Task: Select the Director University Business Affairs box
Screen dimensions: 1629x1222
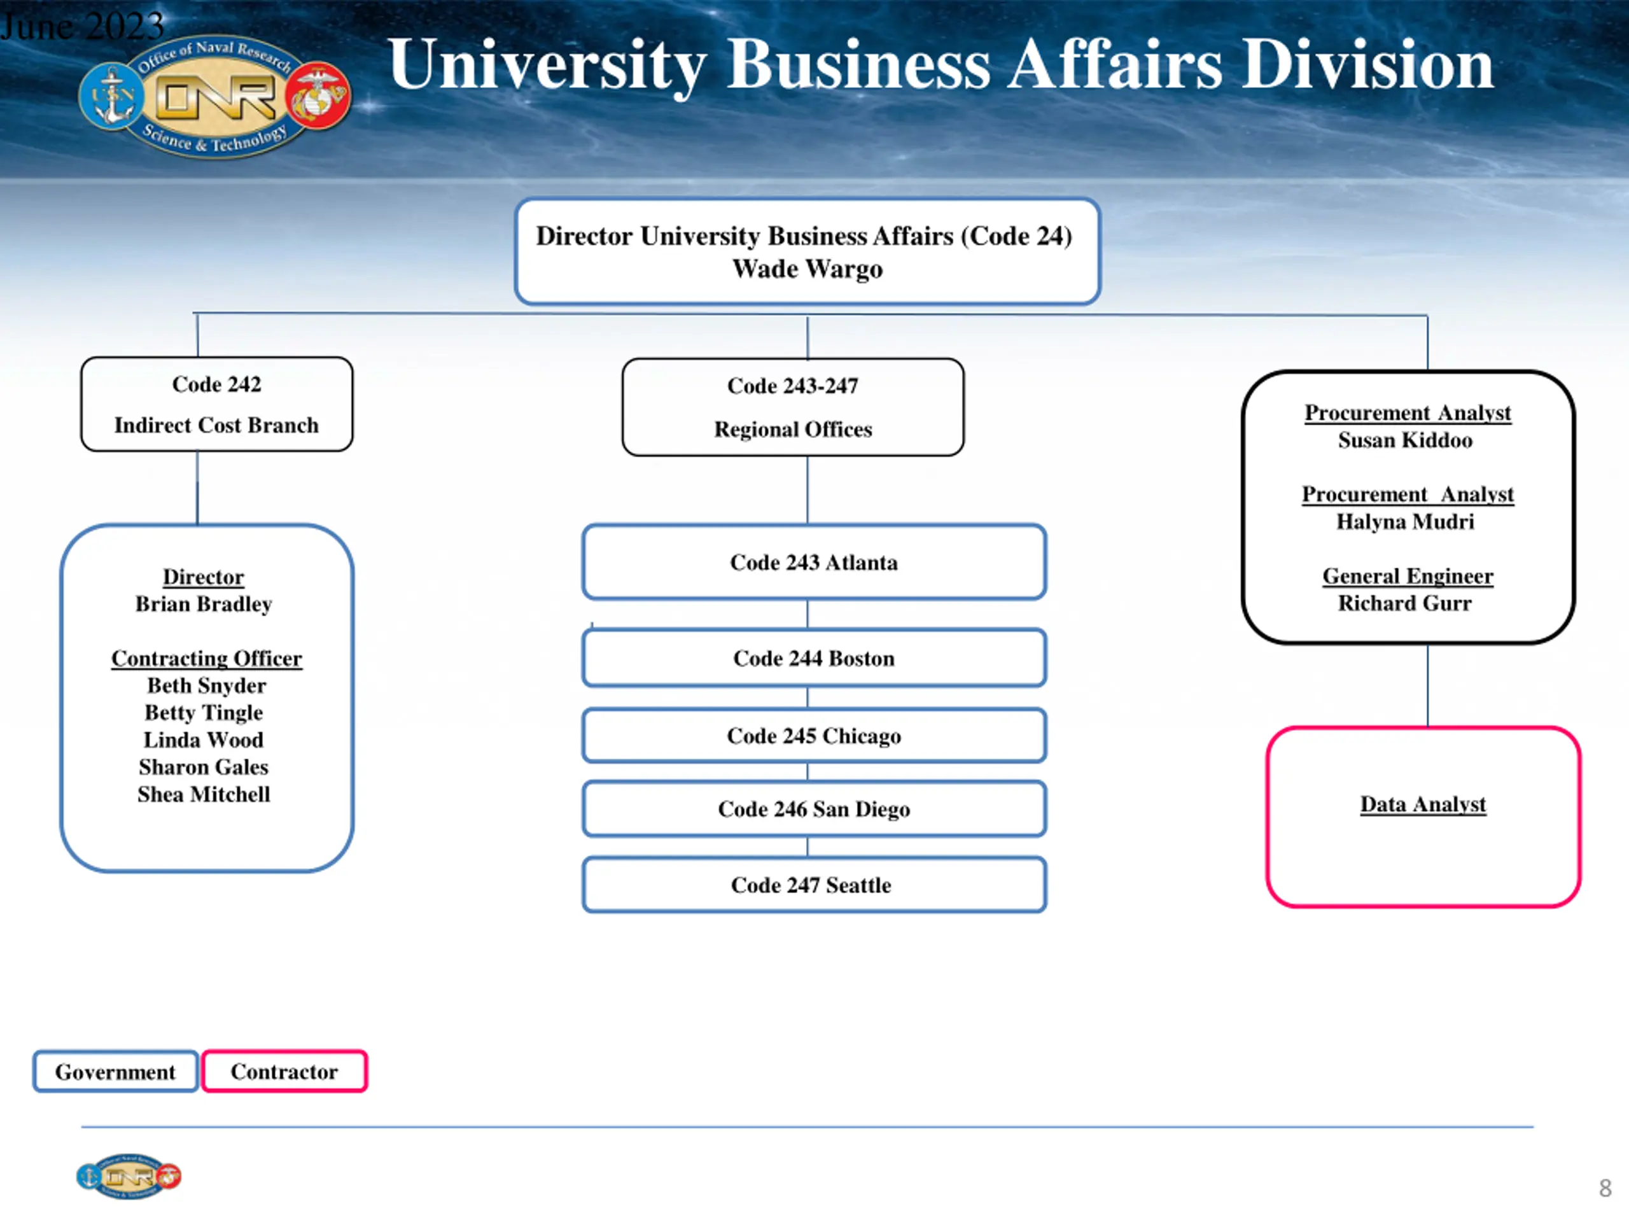Action: (807, 252)
